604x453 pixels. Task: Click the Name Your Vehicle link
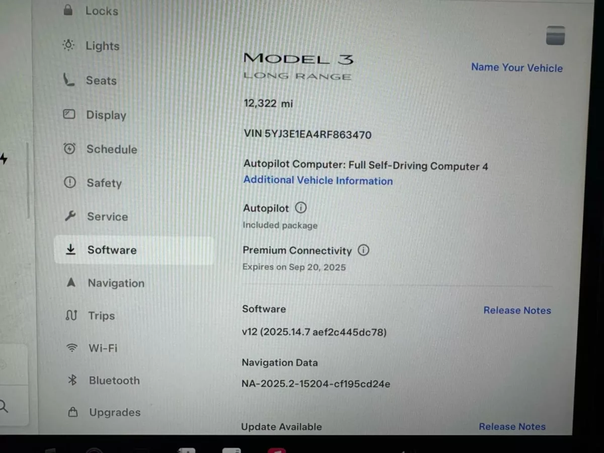pos(516,67)
